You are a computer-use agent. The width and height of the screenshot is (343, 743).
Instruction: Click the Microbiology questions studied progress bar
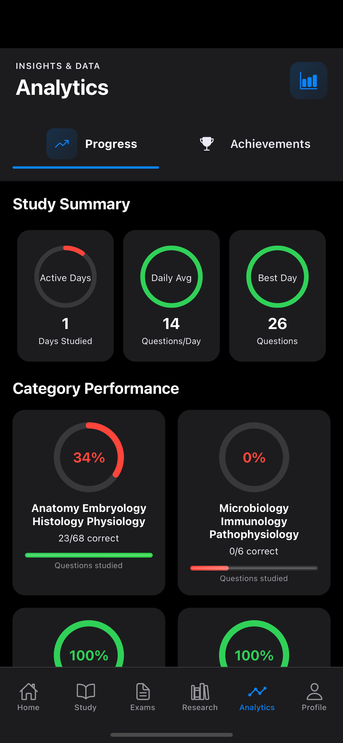[x=254, y=568]
